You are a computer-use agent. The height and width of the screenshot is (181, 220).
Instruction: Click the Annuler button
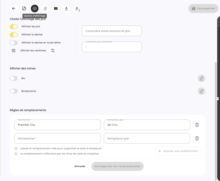tap(80, 166)
